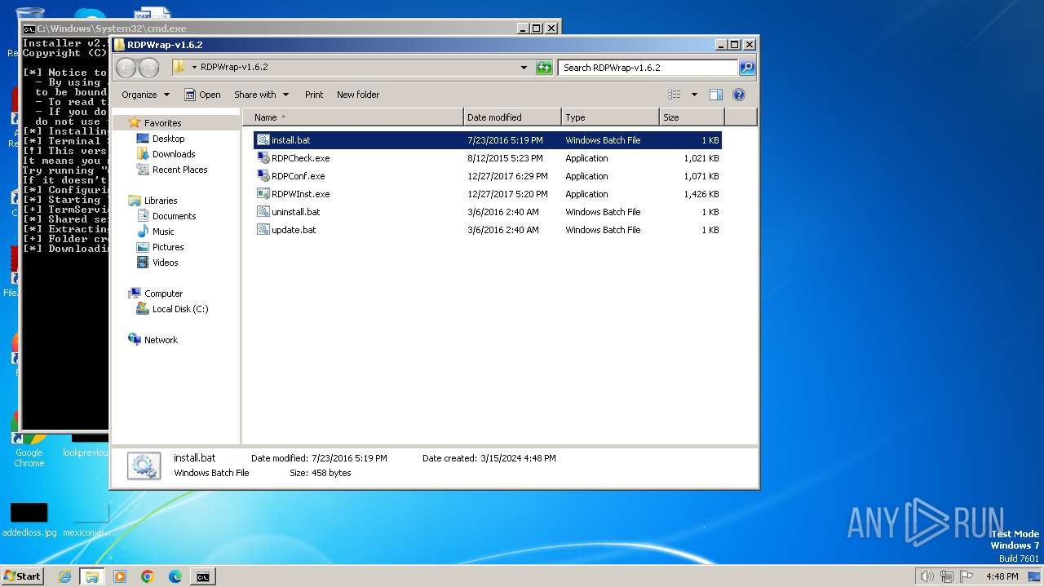Sort by Size column header
Image resolution: width=1044 pixels, height=587 pixels.
tap(692, 117)
